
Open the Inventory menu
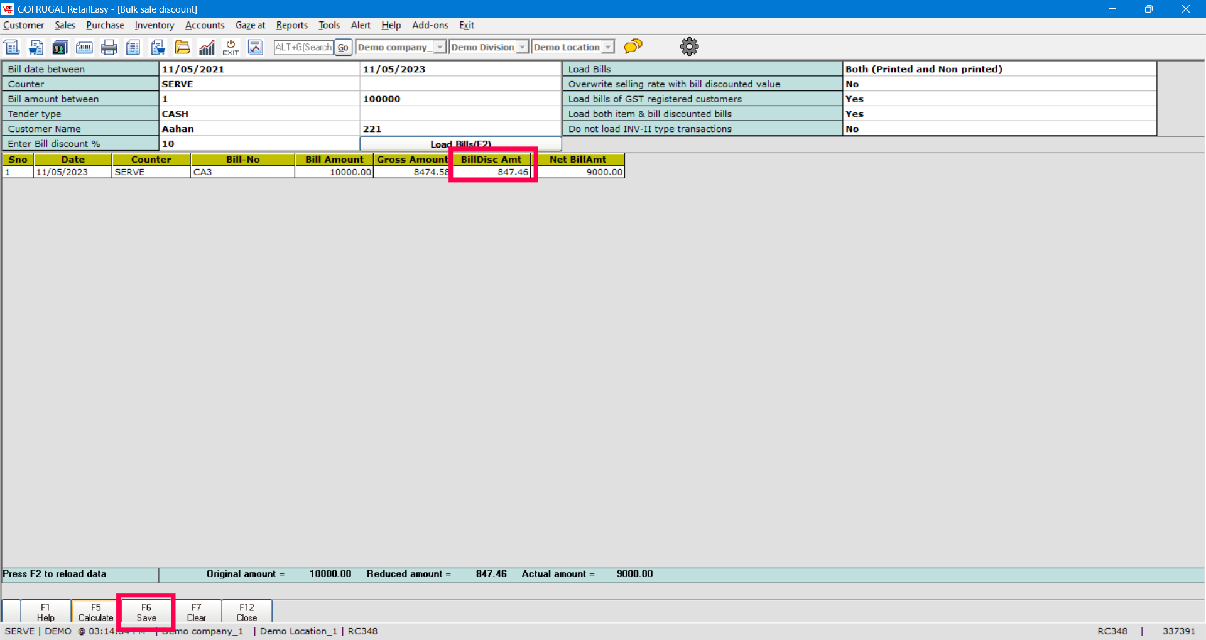tap(154, 25)
